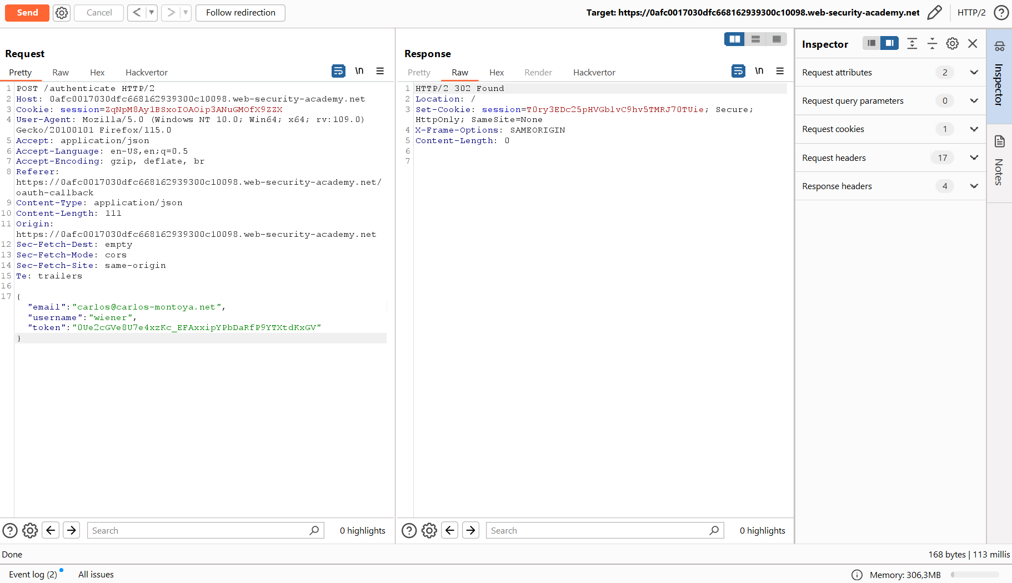The width and height of the screenshot is (1012, 583).
Task: Click the Cancel button
Action: (x=99, y=13)
